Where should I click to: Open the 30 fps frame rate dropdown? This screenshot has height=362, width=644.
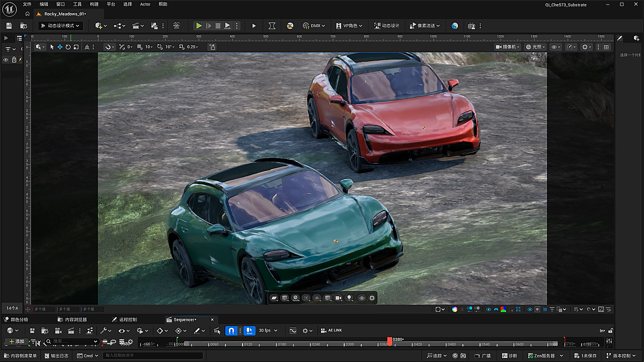coord(268,330)
